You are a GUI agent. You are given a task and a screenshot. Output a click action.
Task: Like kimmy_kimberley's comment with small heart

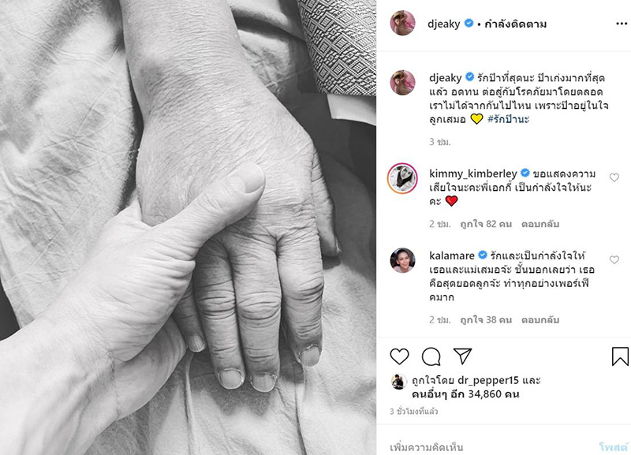coord(614,177)
